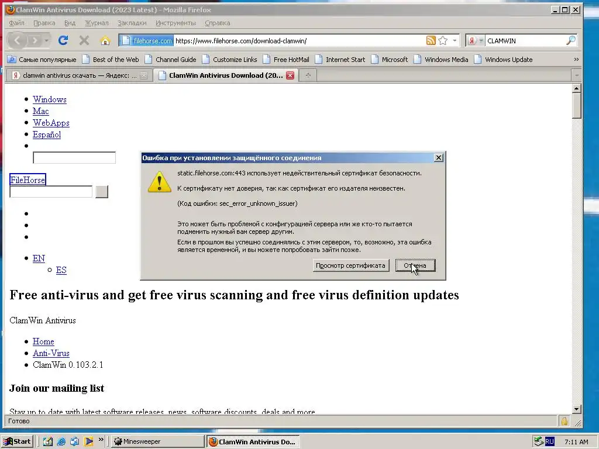This screenshot has width=599, height=449.
Task: Open the Internet Start bookmark
Action: (340, 60)
